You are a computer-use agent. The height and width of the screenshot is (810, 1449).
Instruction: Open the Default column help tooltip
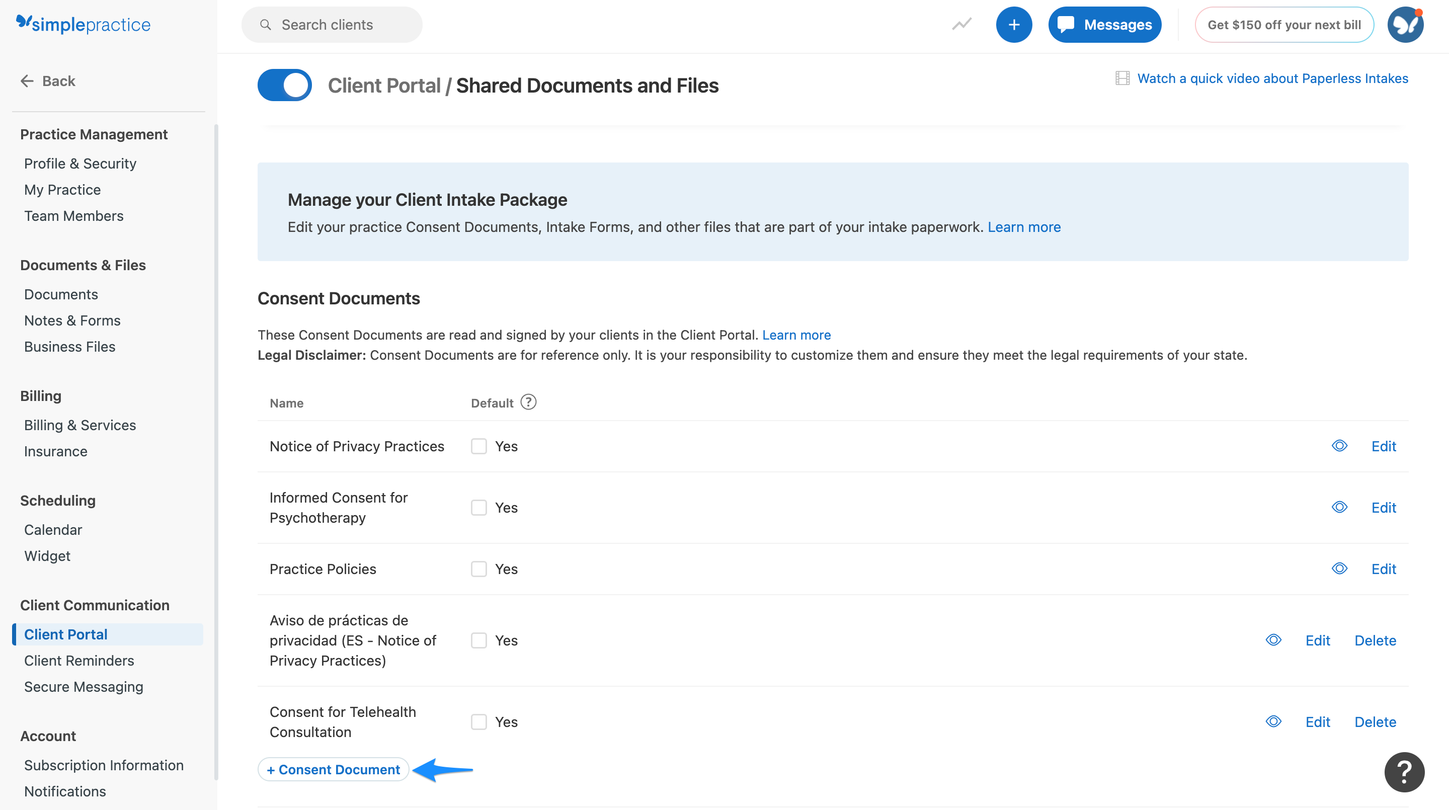528,401
